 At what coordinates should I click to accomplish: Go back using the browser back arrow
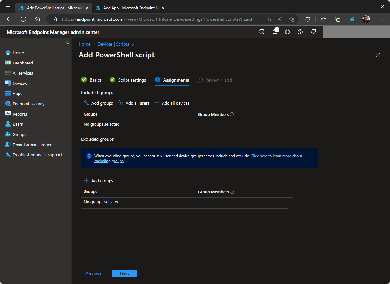(x=9, y=19)
